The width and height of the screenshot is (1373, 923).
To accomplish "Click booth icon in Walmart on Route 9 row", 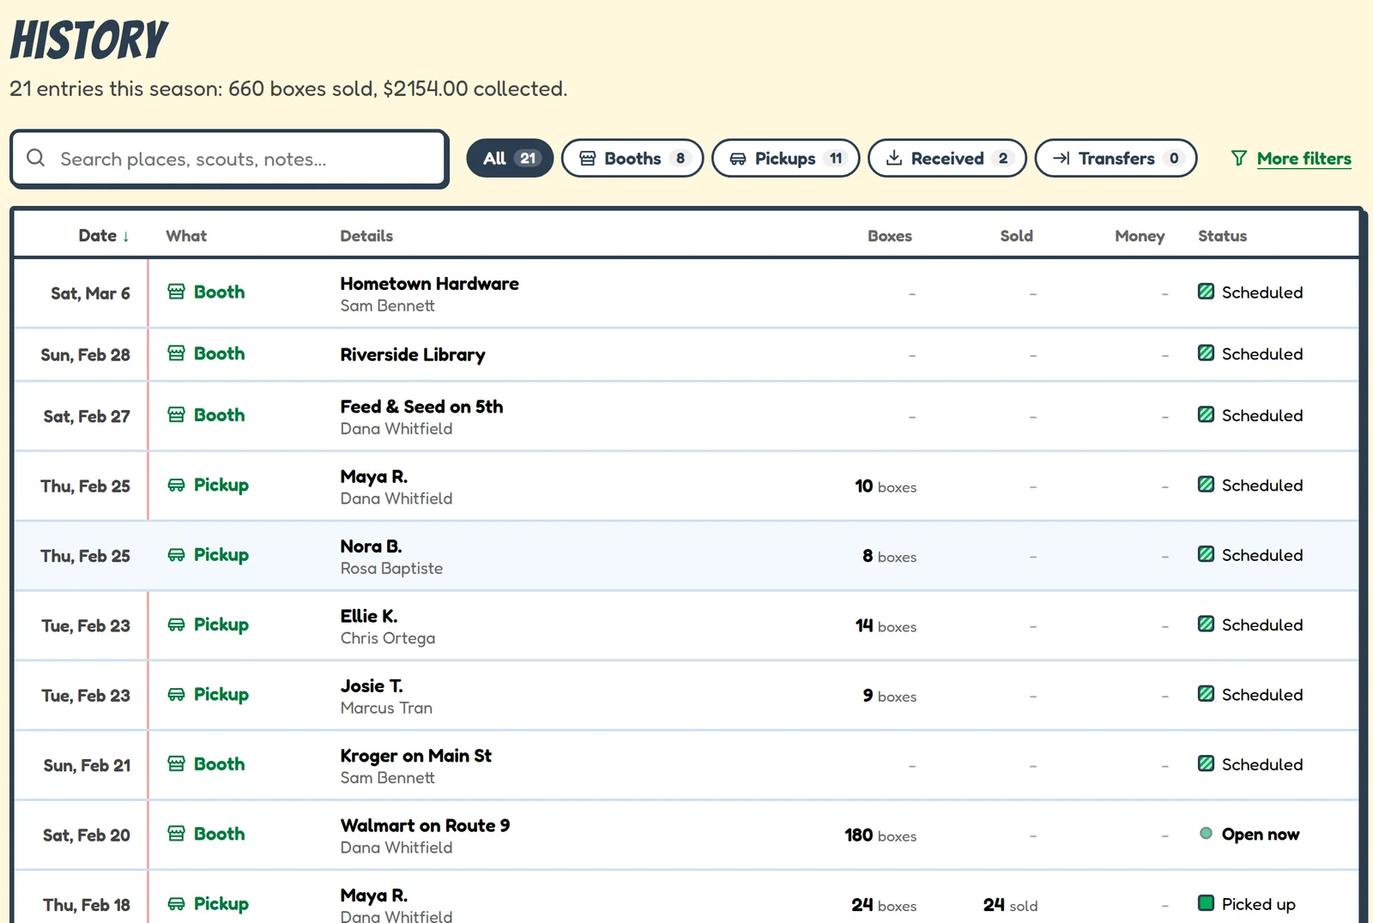I will pyautogui.click(x=176, y=834).
